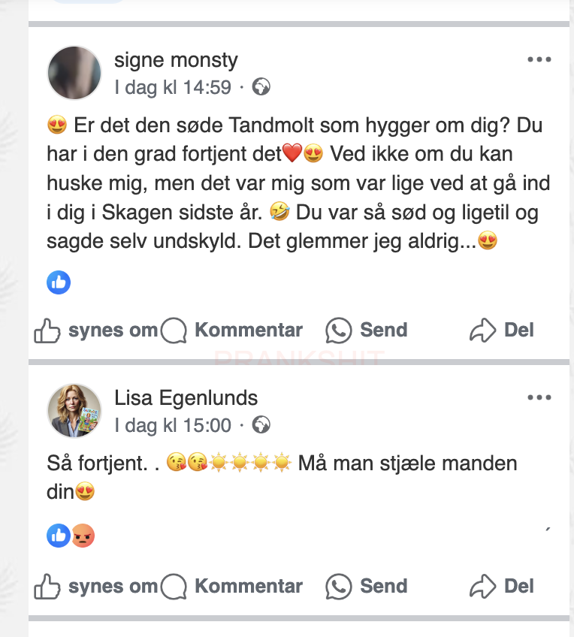This screenshot has width=574, height=637.
Task: Click thumbs-up icon on Lisa Egenlunds' post
Action: (x=47, y=587)
